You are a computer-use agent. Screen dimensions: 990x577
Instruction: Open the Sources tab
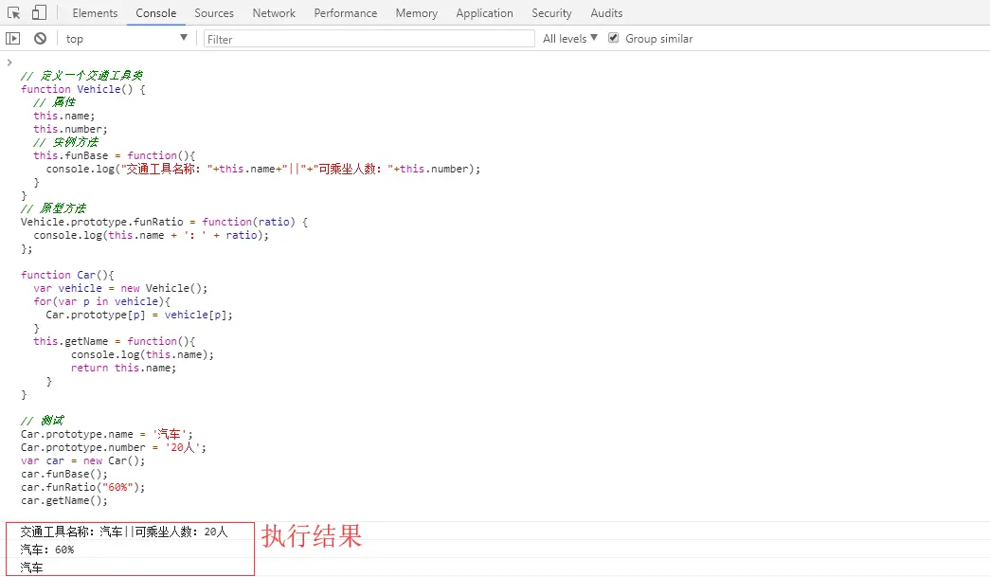(x=213, y=12)
